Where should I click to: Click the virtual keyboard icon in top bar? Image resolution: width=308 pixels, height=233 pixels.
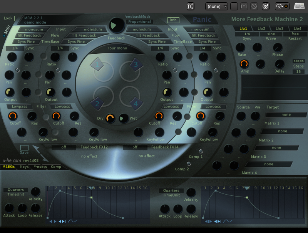(299, 6)
